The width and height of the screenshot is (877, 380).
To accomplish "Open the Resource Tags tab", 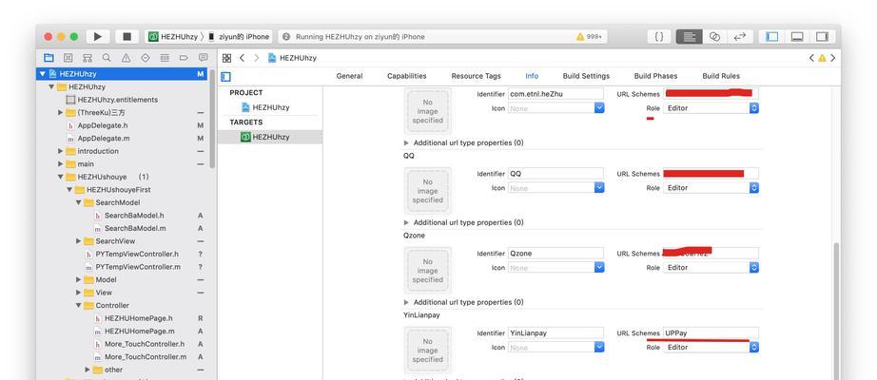I will pos(476,76).
